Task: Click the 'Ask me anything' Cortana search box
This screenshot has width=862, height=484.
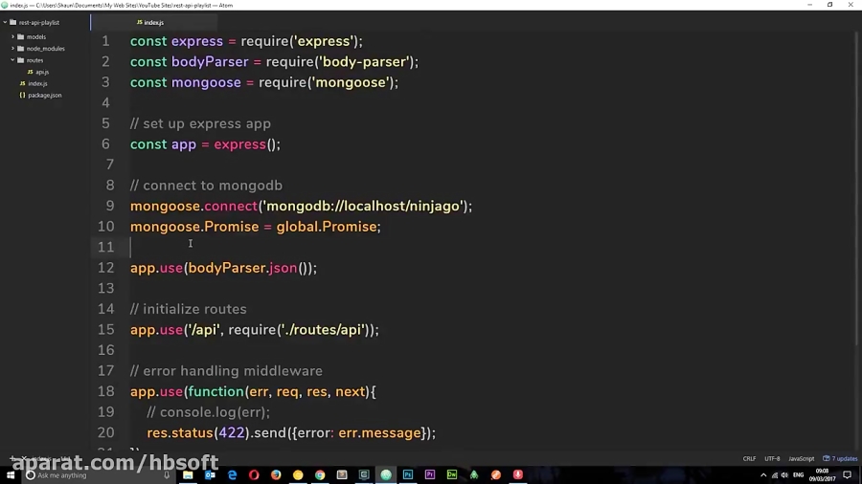Action: pos(96,475)
